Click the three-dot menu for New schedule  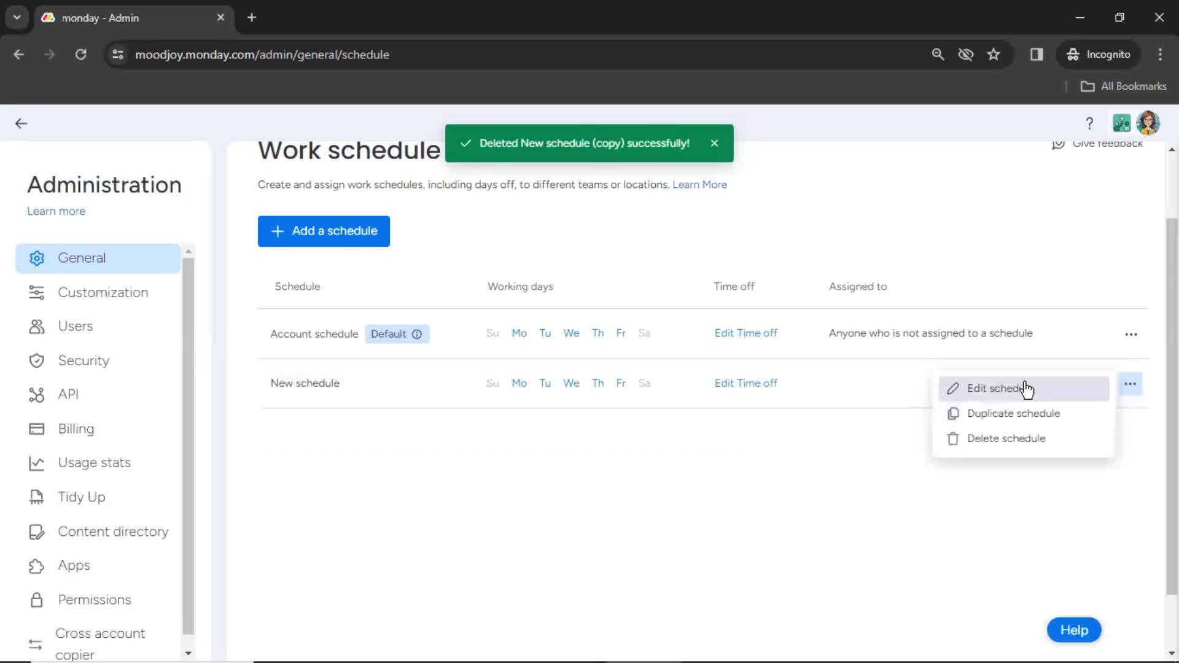1130,383
